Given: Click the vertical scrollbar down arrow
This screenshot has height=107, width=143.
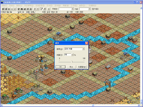Looking at the screenshot, I should pos(141,103).
